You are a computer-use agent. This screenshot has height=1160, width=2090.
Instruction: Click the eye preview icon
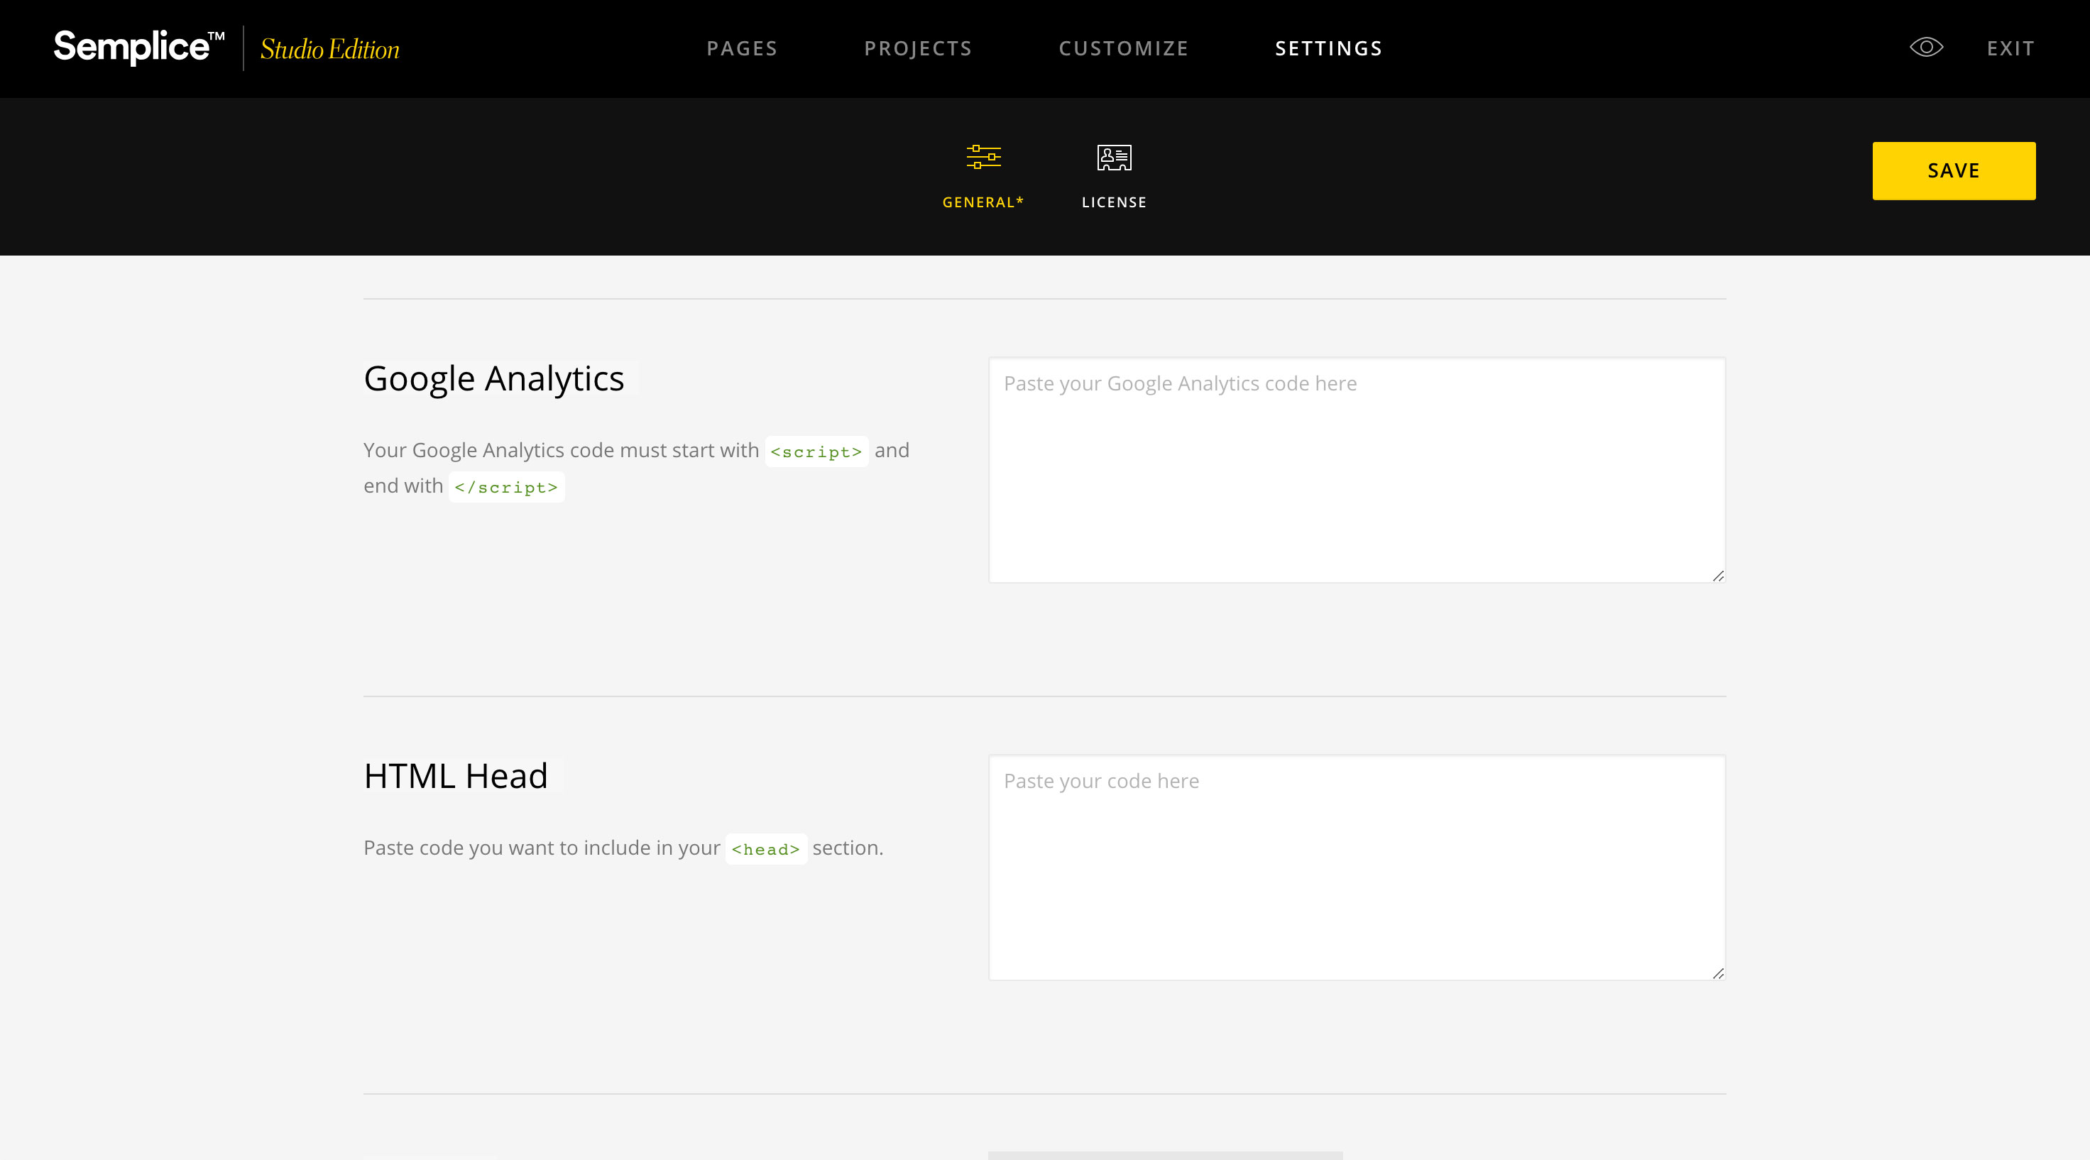[1925, 47]
